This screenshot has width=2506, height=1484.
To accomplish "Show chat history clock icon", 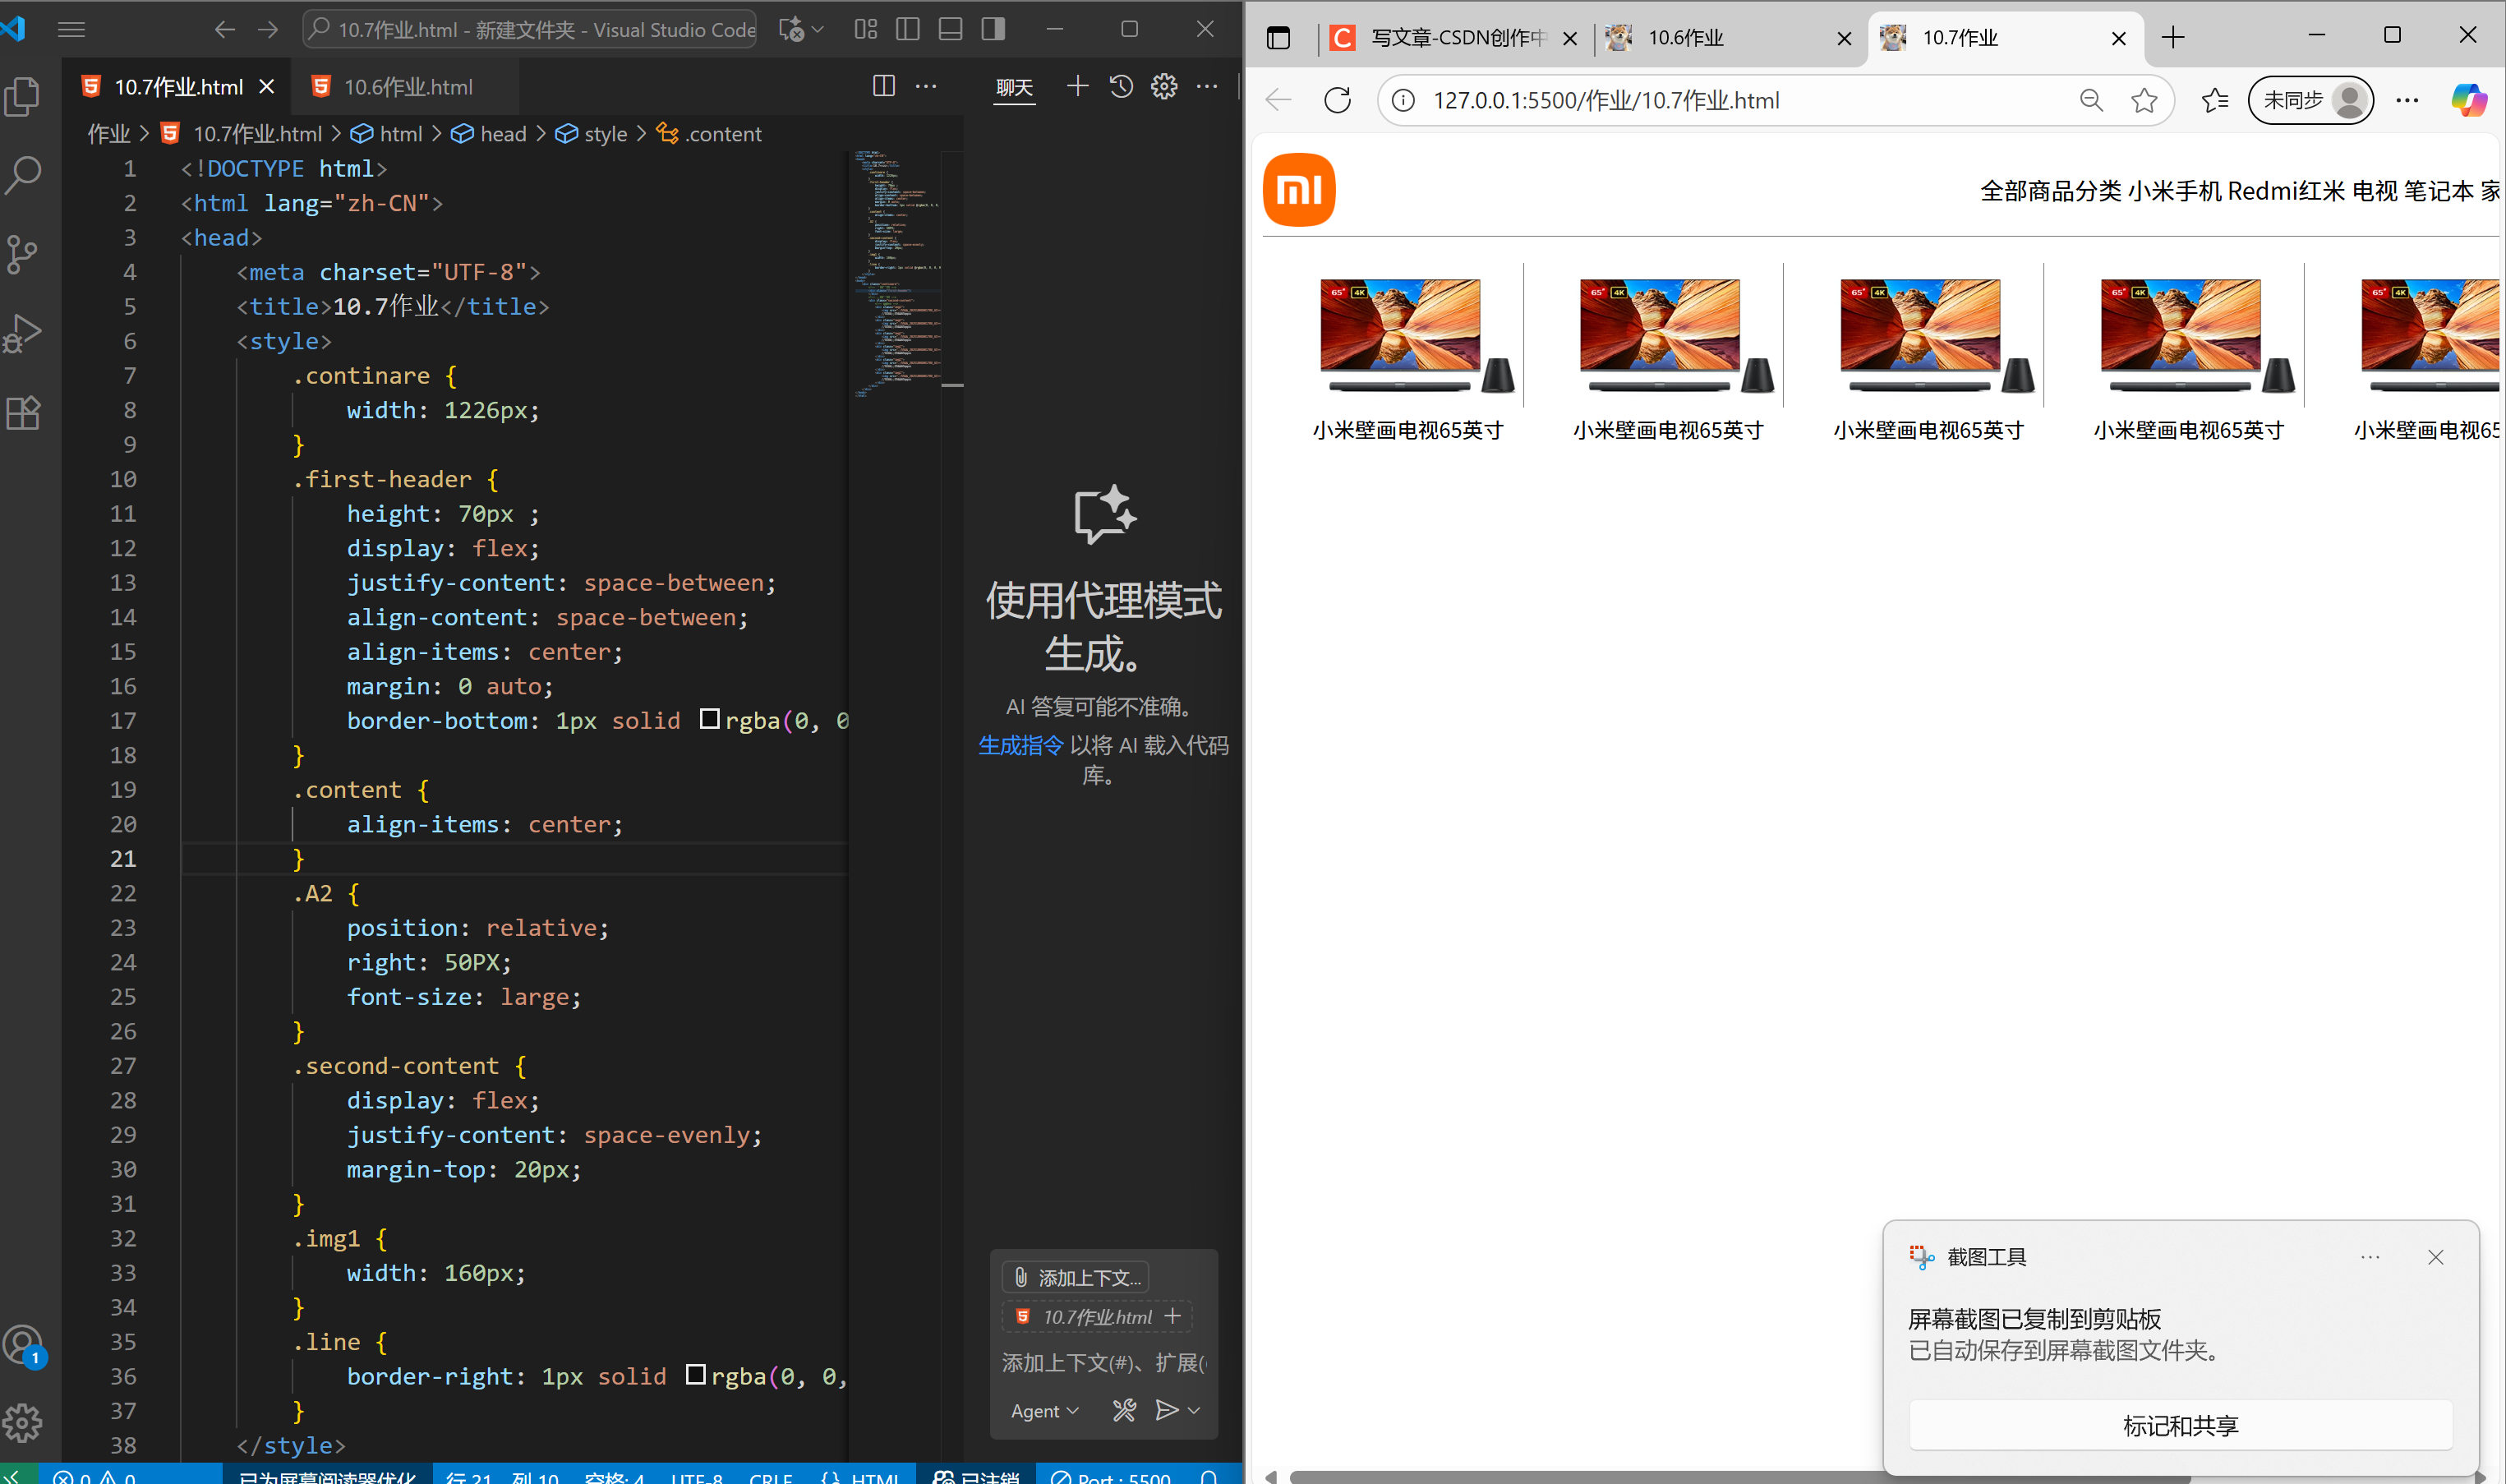I will (1121, 86).
